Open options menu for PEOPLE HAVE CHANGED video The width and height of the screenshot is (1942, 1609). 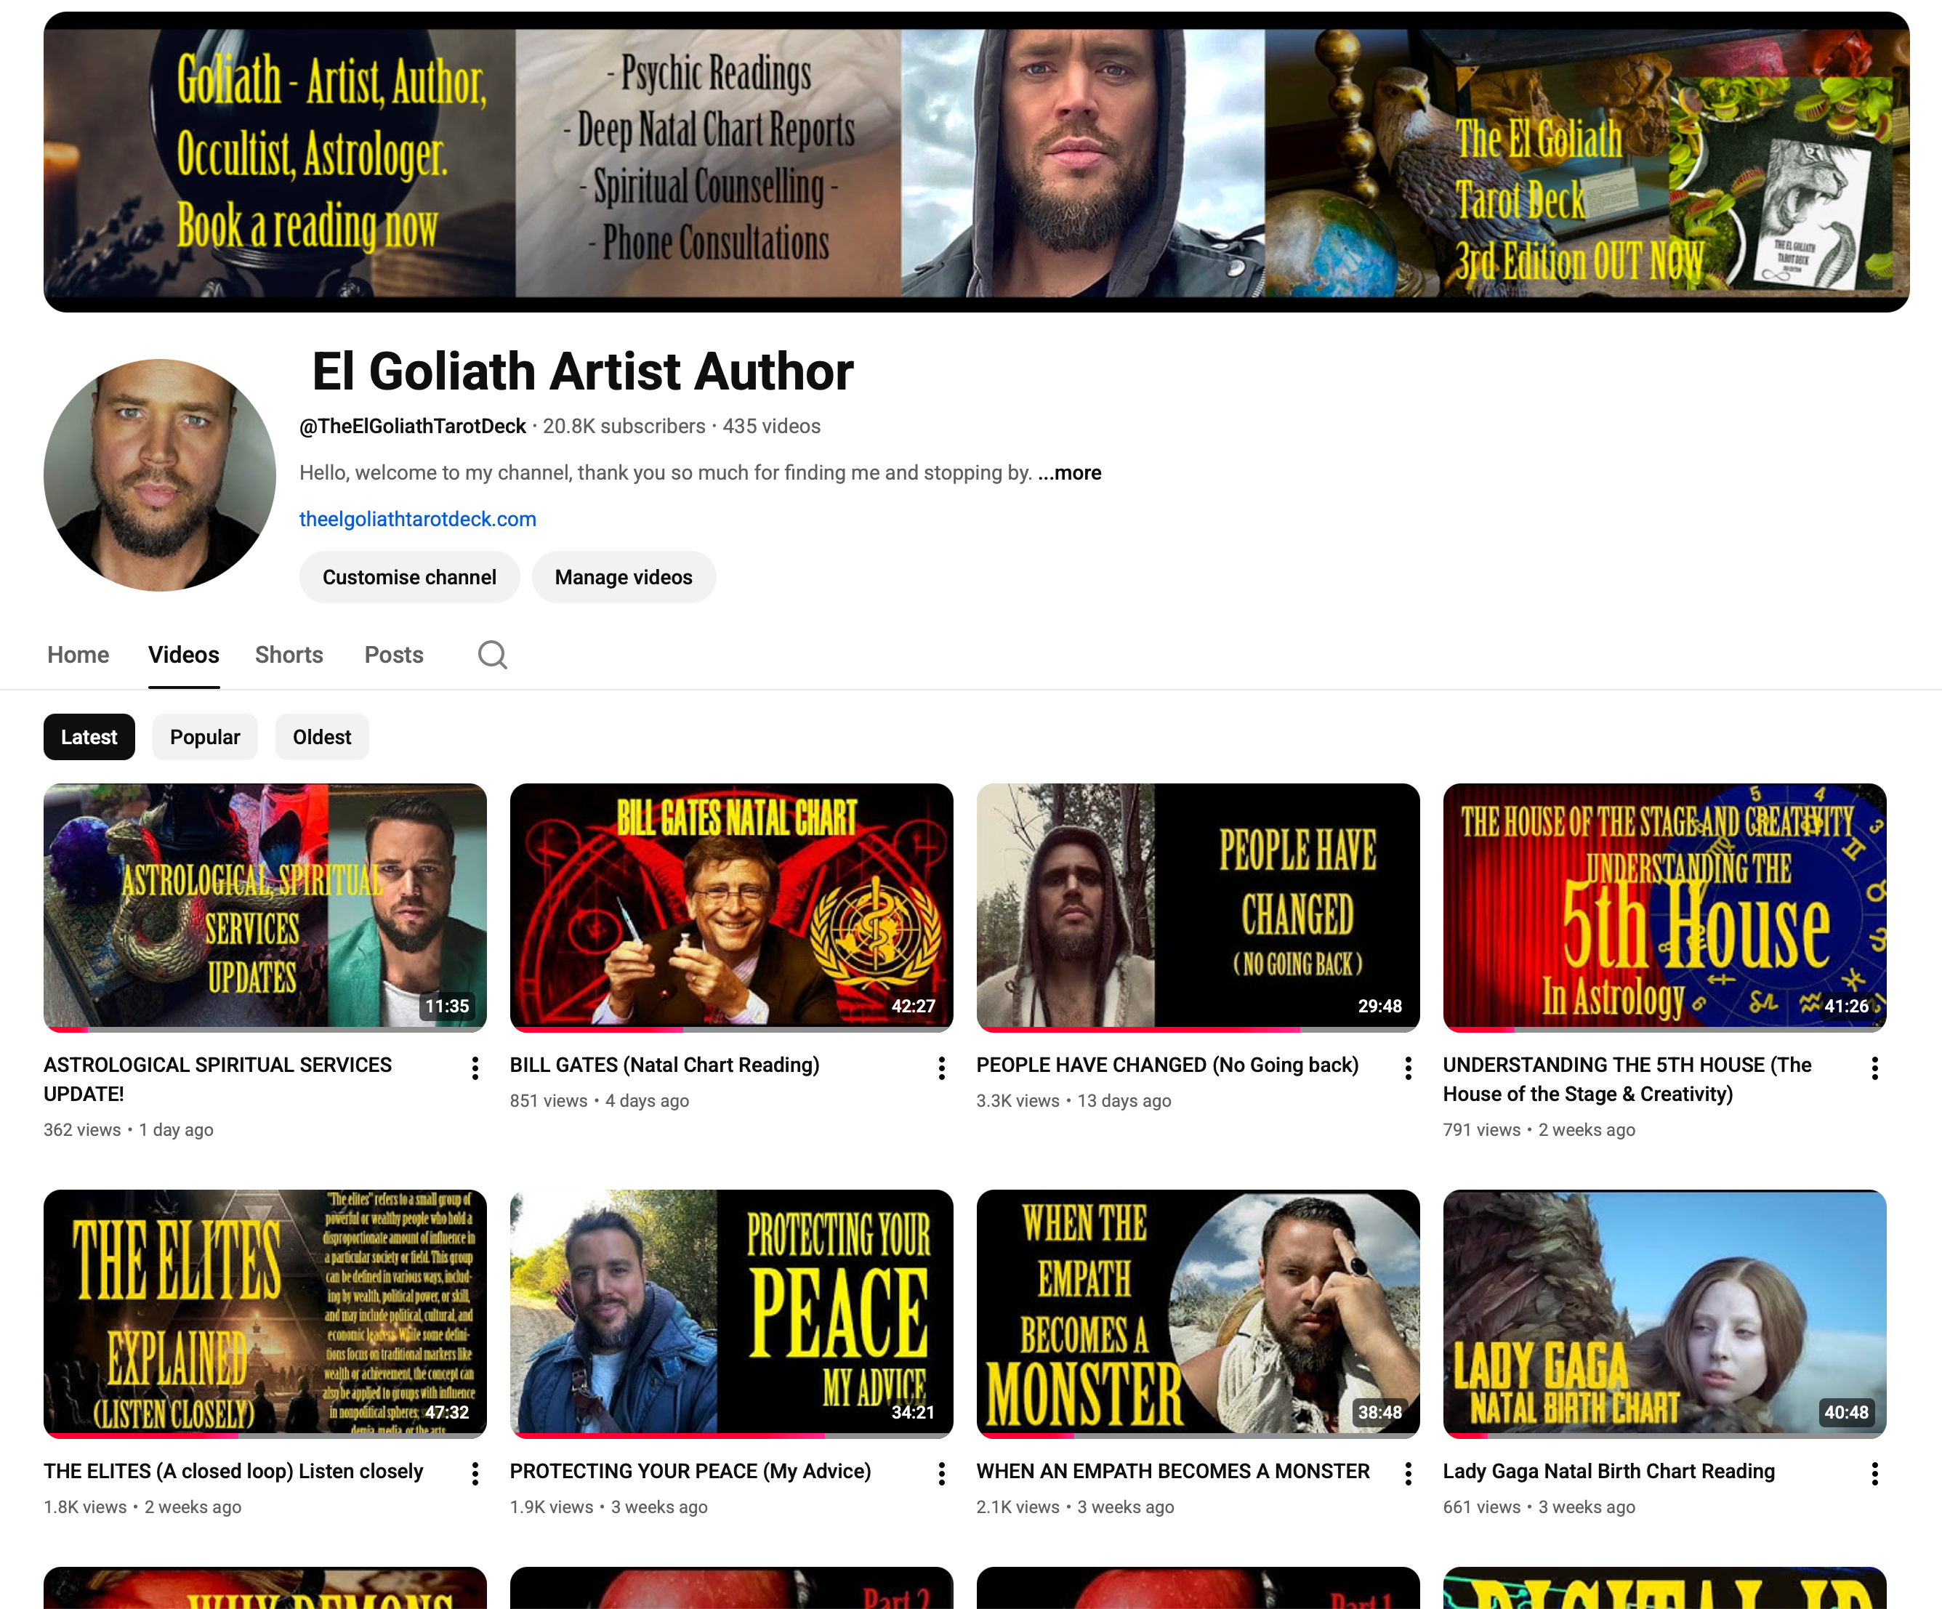[1409, 1068]
